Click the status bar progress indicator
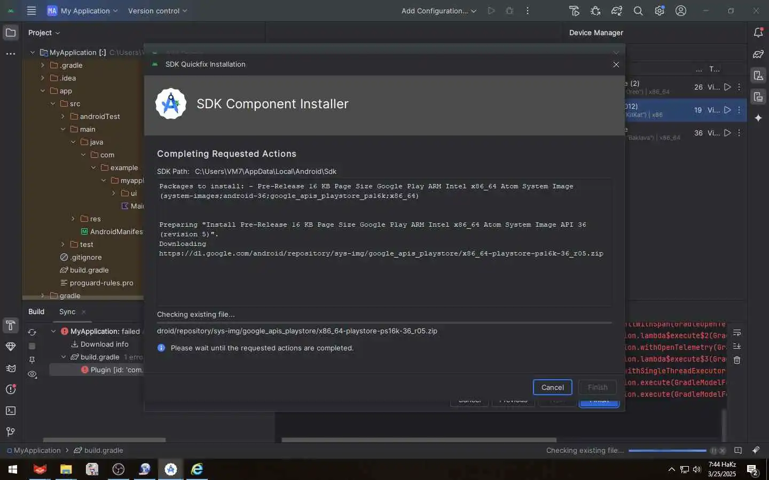 pyautogui.click(x=668, y=451)
